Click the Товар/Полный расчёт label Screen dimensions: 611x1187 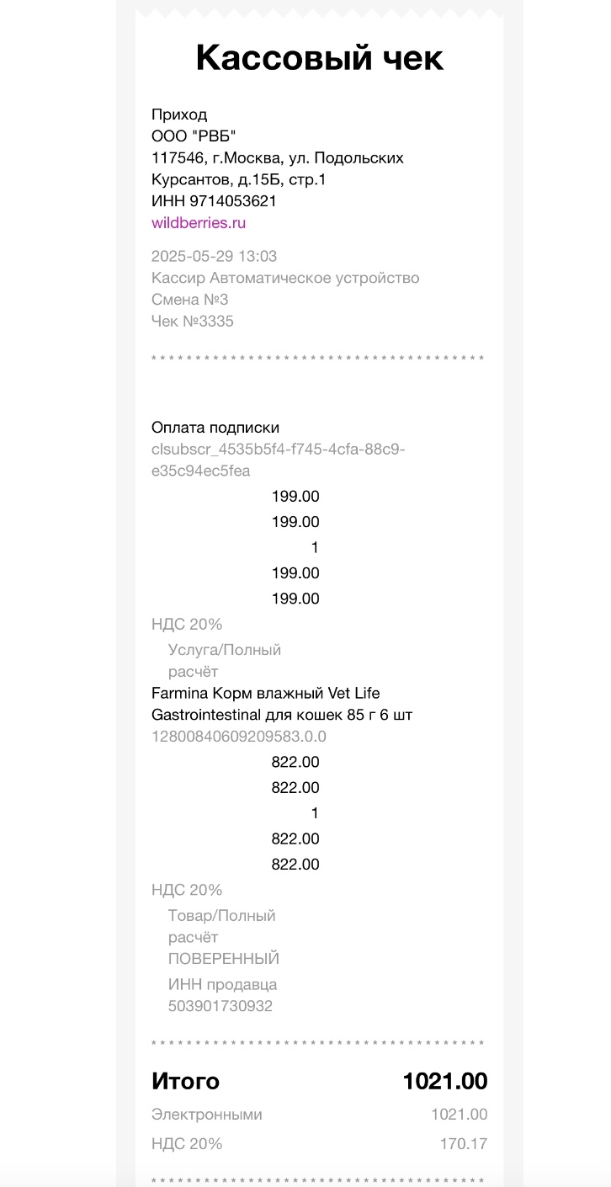click(221, 926)
